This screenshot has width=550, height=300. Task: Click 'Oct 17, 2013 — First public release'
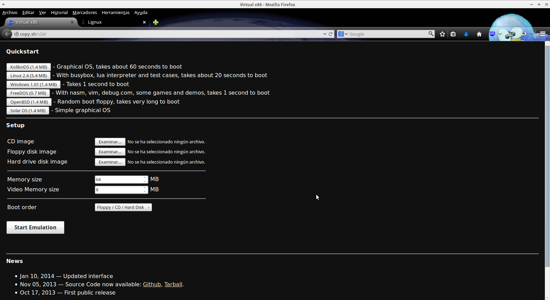point(68,293)
